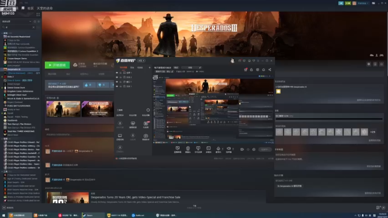Image resolution: width=388 pixels, height=218 pixels.
Task: Click lock icon in streaming app toolbar
Action: (x=251, y=70)
